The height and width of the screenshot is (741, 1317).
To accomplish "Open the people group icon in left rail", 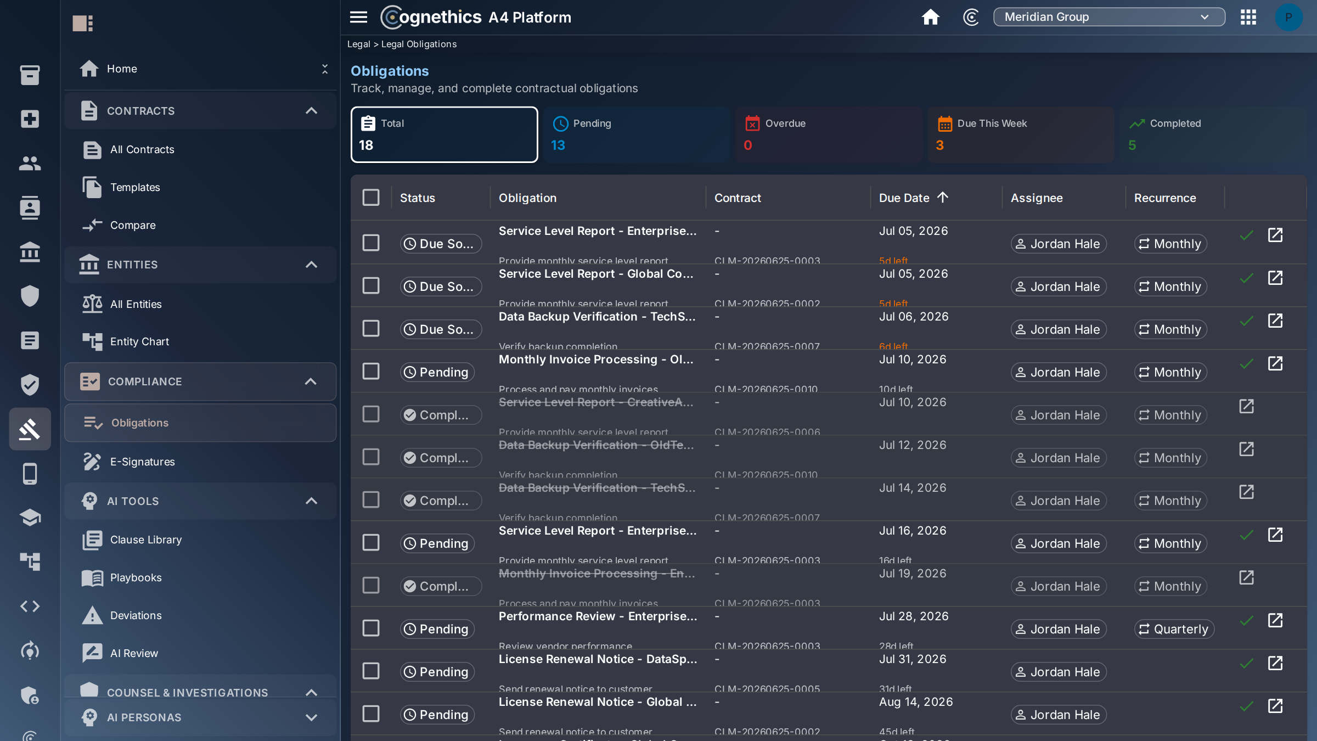I will (30, 163).
